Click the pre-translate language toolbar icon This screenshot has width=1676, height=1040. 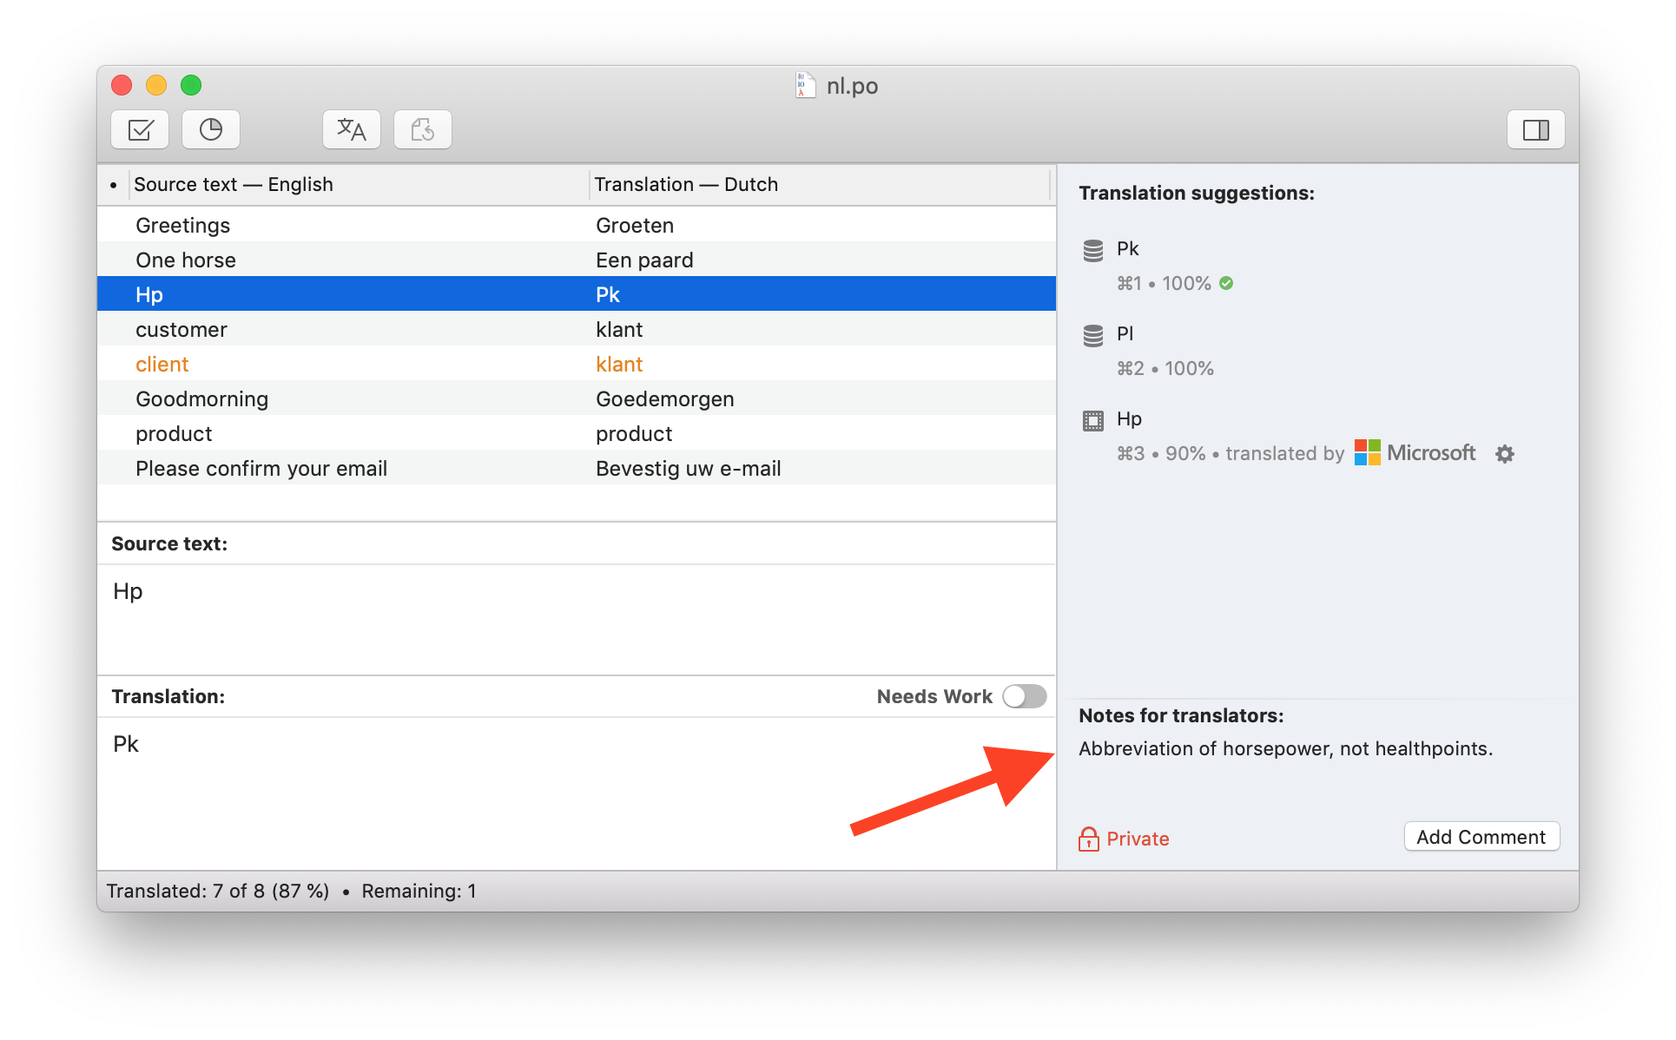coord(352,130)
